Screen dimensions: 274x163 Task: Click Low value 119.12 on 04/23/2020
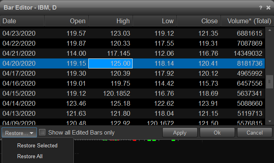point(164,33)
